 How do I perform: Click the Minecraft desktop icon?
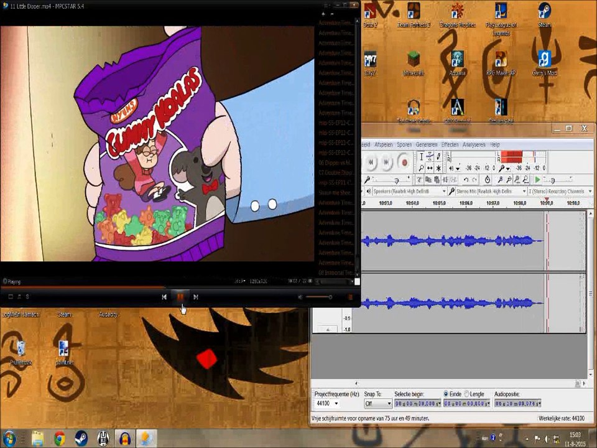[414, 63]
